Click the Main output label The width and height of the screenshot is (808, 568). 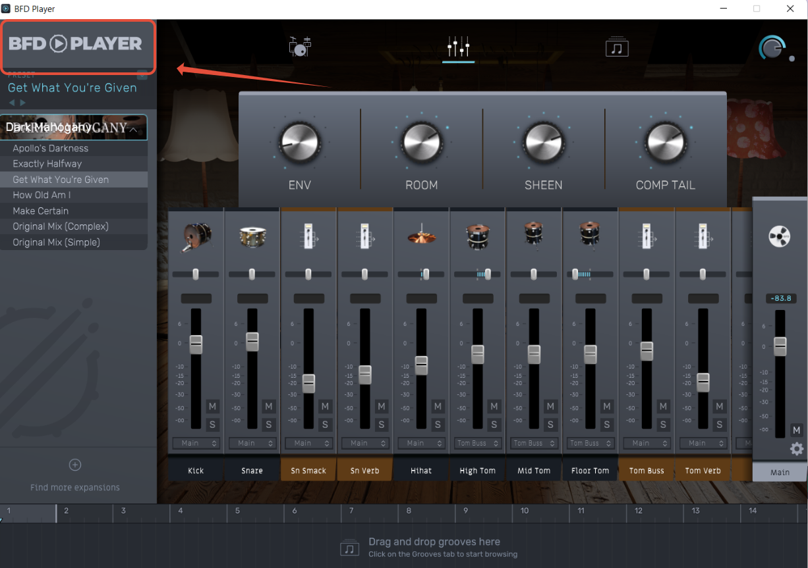click(780, 472)
